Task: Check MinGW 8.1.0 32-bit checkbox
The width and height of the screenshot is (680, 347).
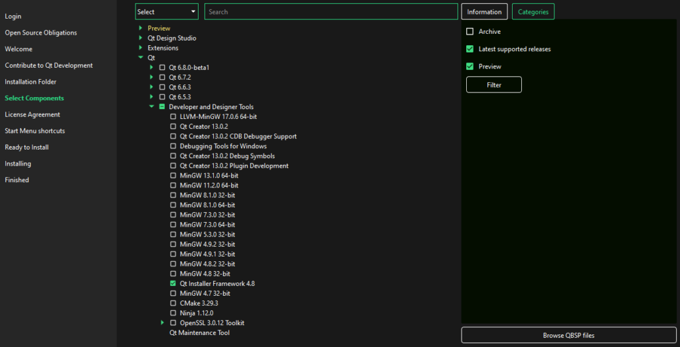Action: tap(173, 195)
